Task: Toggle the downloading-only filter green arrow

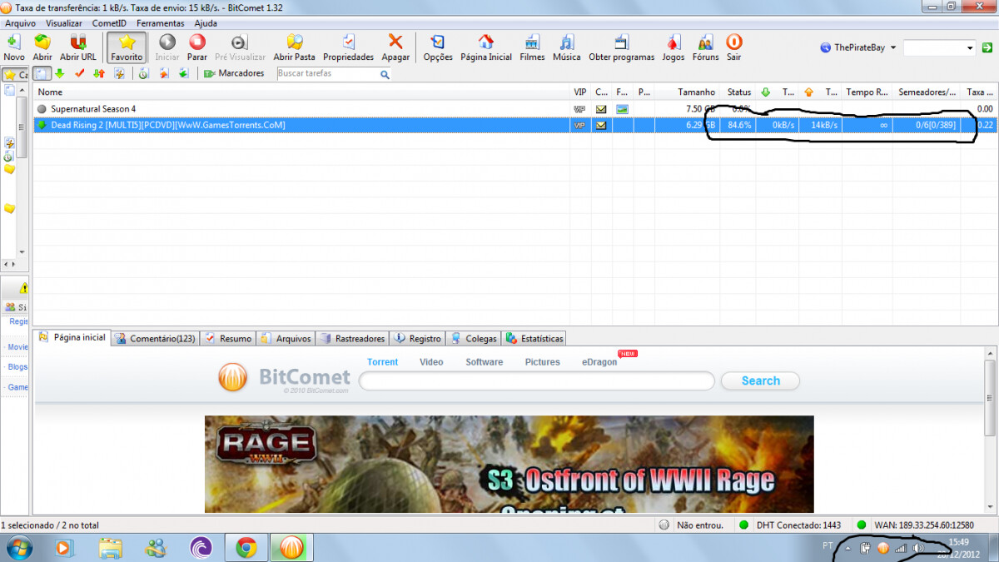Action: (60, 73)
